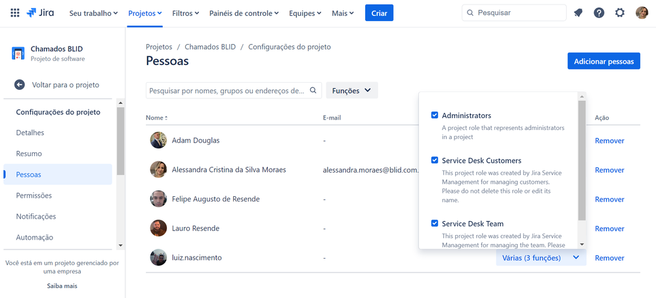Click Chamados BLID breadcrumb link
The height and width of the screenshot is (298, 656).
point(210,47)
